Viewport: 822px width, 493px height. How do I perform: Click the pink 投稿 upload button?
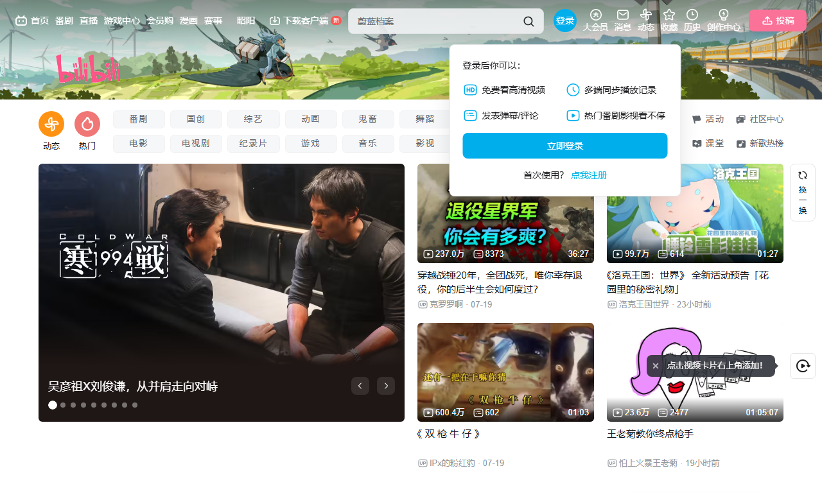(778, 21)
